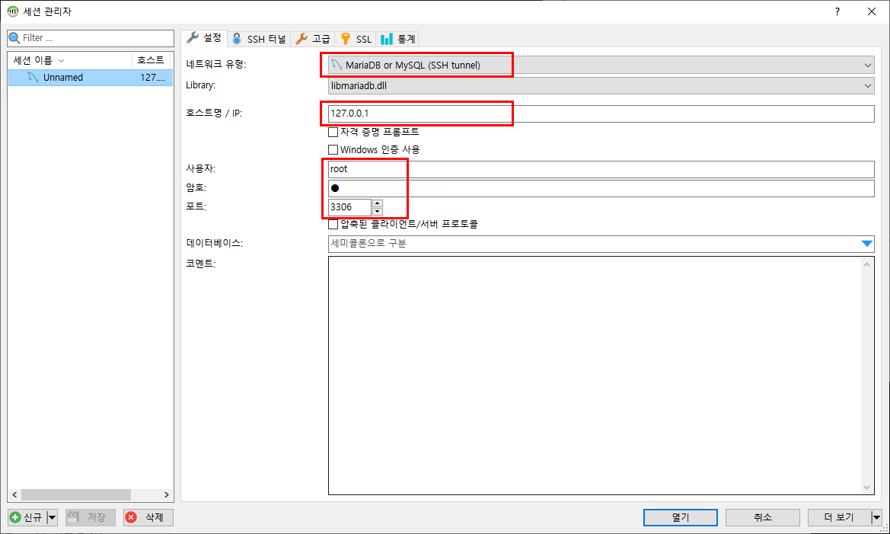Open the 네트워크 유형 dropdown
Image resolution: width=890 pixels, height=534 pixels.
coord(867,65)
